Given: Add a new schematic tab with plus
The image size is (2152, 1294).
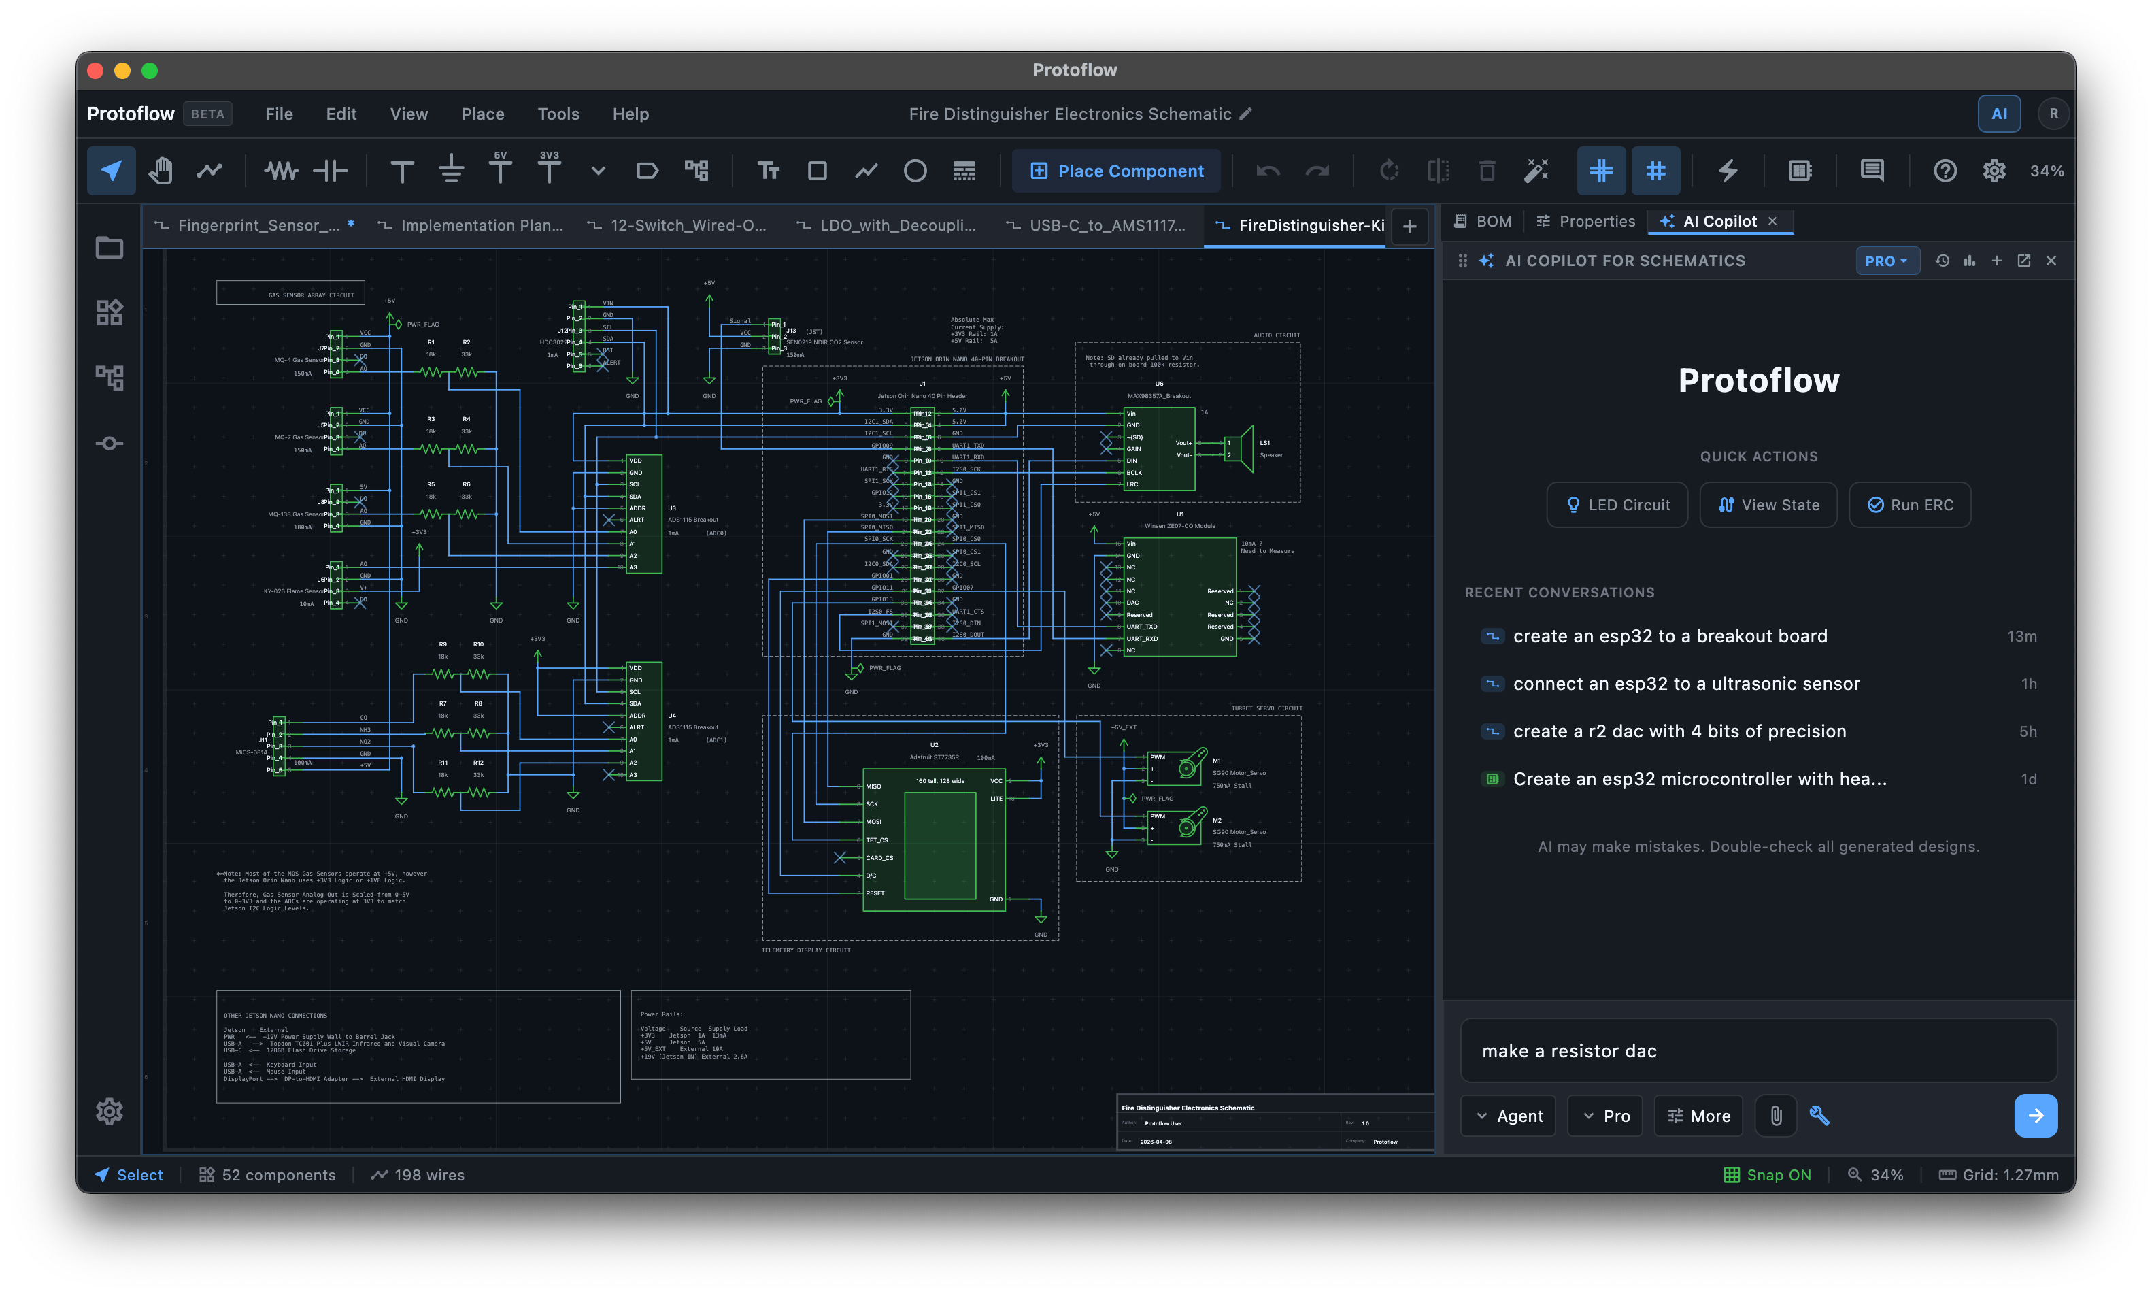Looking at the screenshot, I should point(1409,227).
